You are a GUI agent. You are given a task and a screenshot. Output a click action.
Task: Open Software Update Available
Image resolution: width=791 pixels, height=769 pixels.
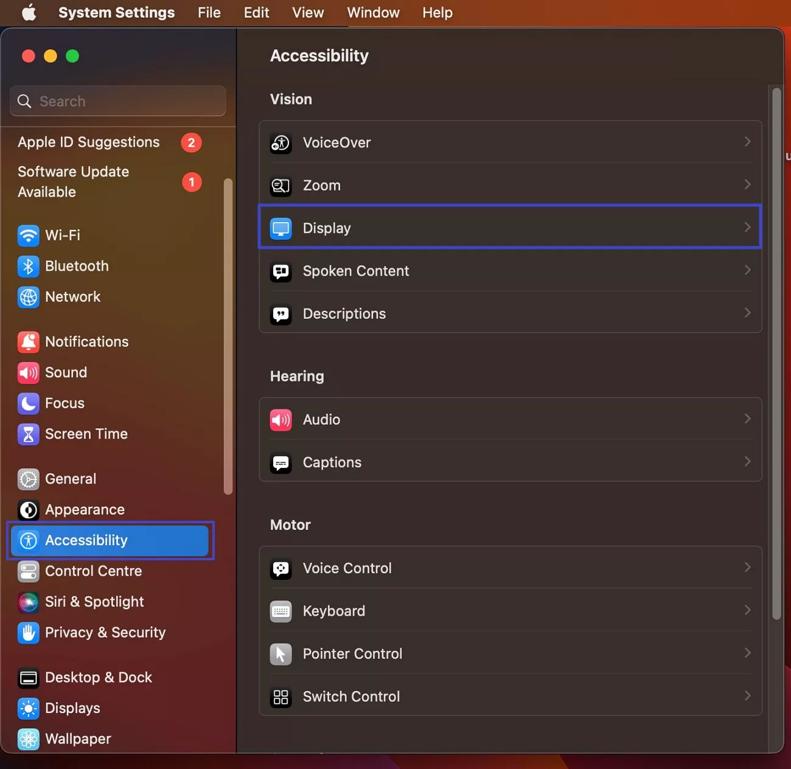(x=73, y=181)
